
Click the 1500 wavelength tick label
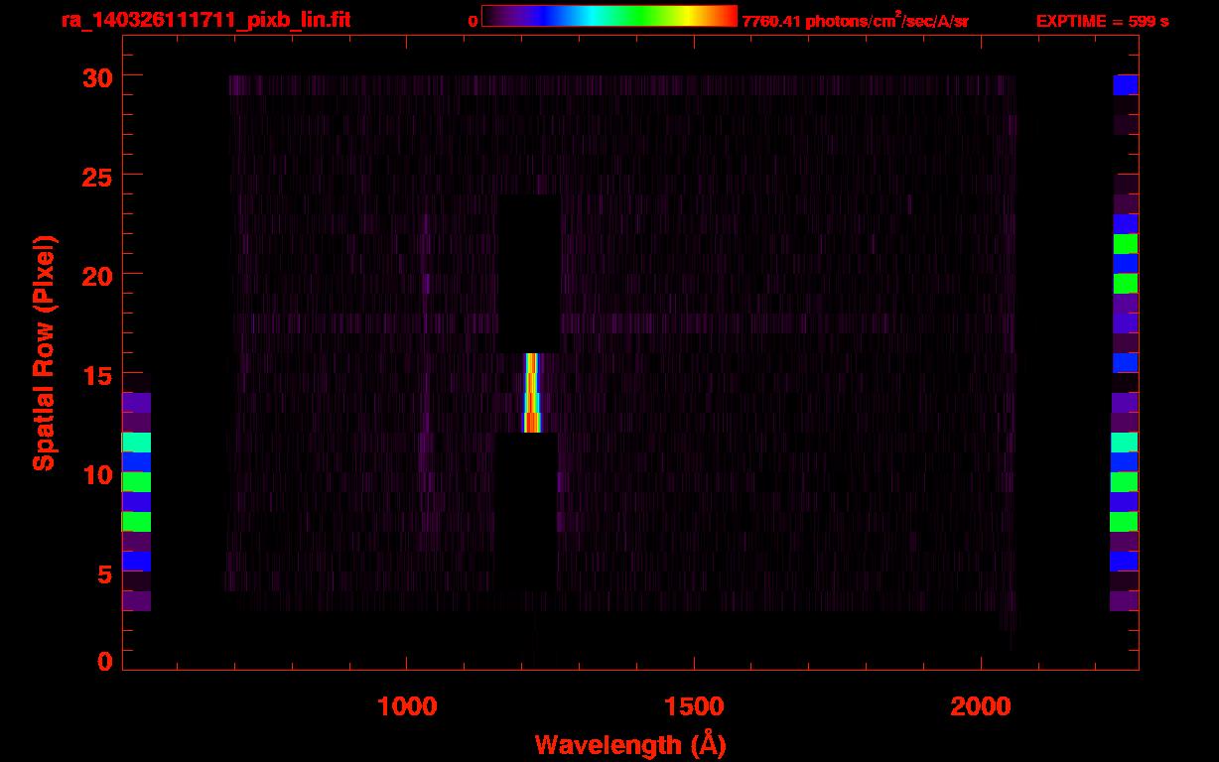tap(694, 706)
